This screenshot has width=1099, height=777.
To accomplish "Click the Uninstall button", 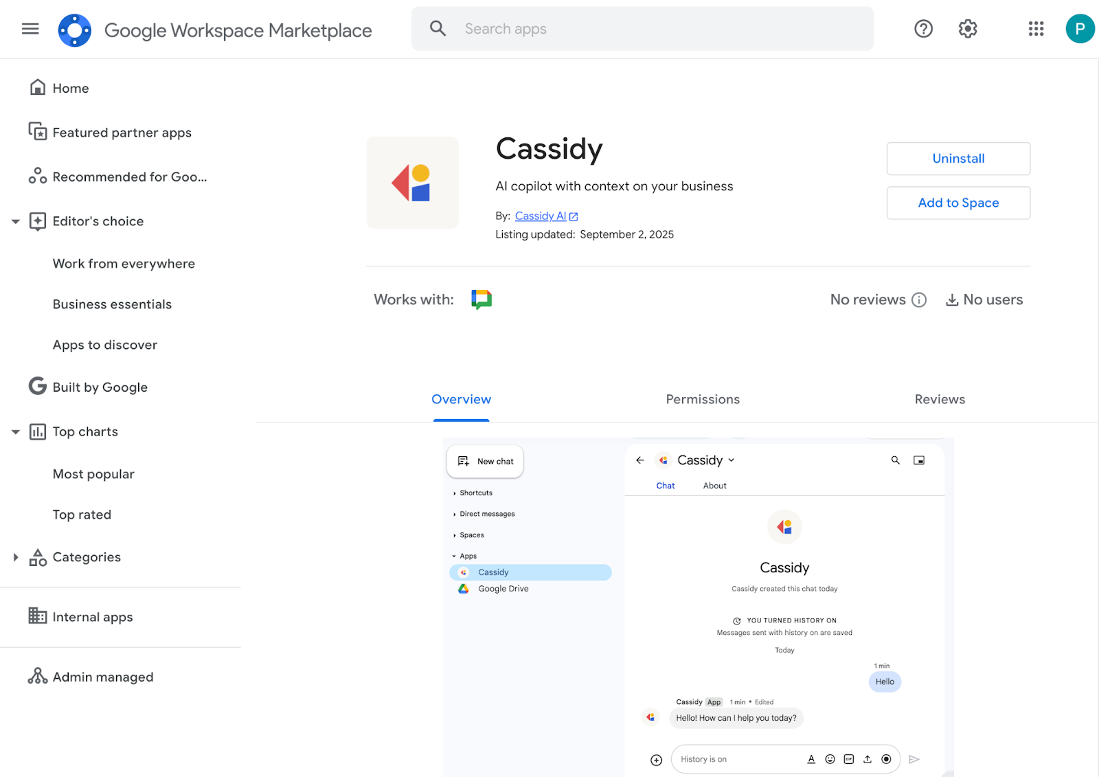I will point(958,159).
